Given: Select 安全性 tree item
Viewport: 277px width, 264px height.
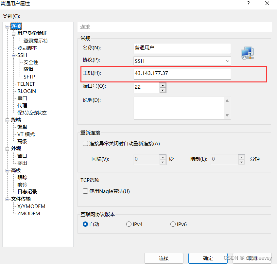Looking at the screenshot, I should pyautogui.click(x=31, y=62).
